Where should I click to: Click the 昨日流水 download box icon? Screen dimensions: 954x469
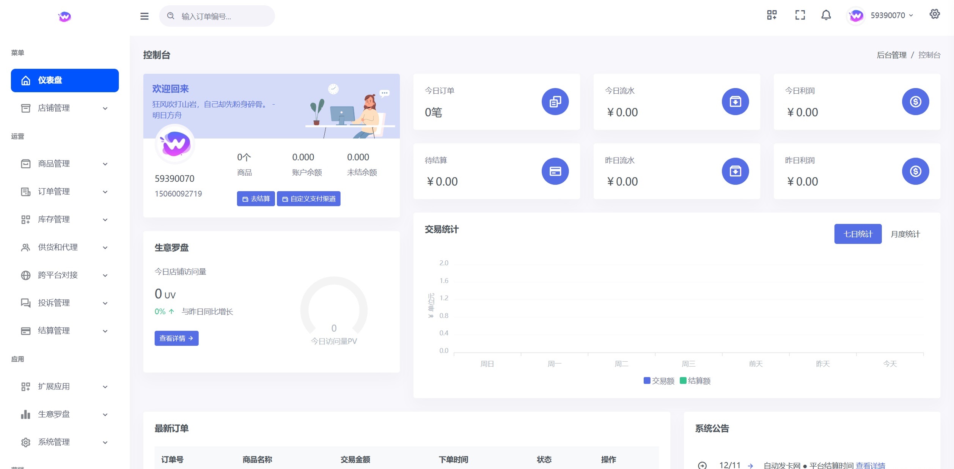735,171
